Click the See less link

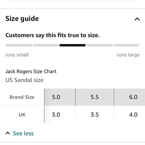tap(23, 133)
